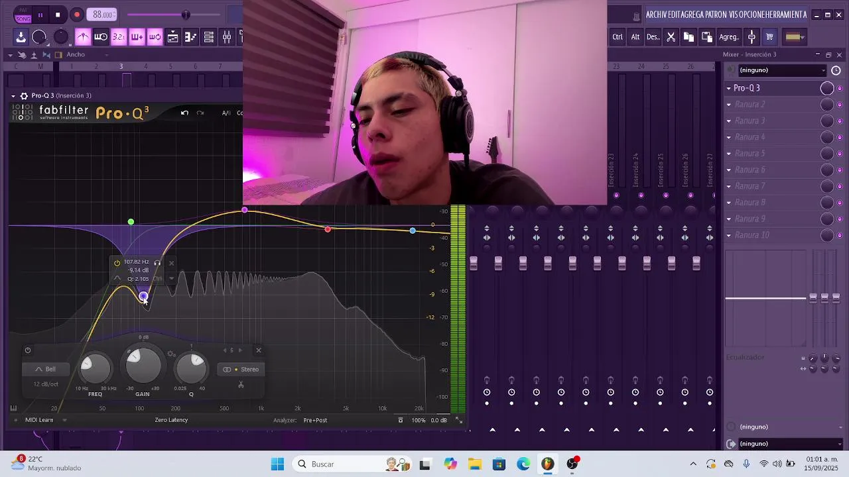Click band shape icon in tooltip
This screenshot has width=849, height=477.
point(117,278)
